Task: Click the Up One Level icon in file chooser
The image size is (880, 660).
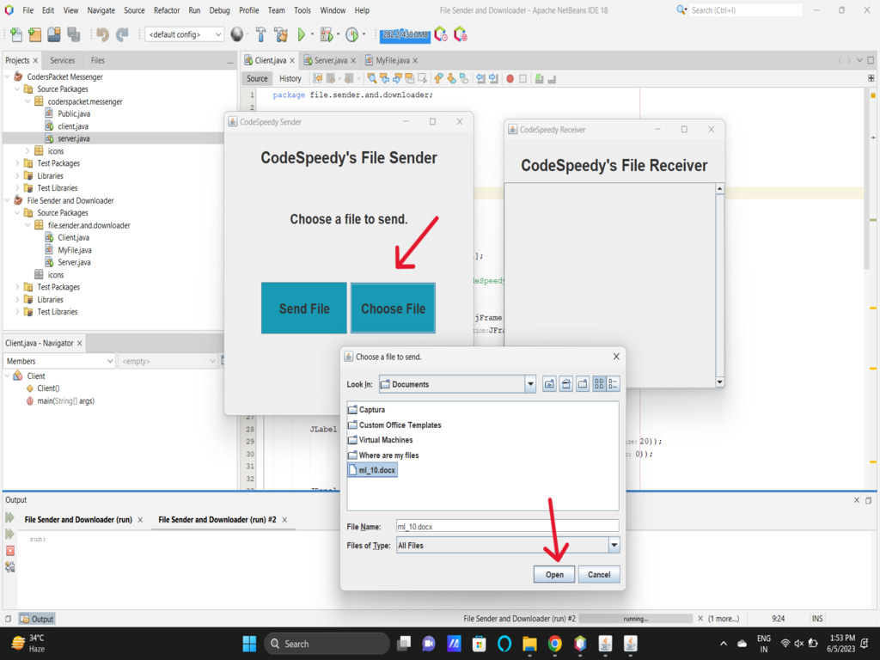Action: click(x=549, y=384)
